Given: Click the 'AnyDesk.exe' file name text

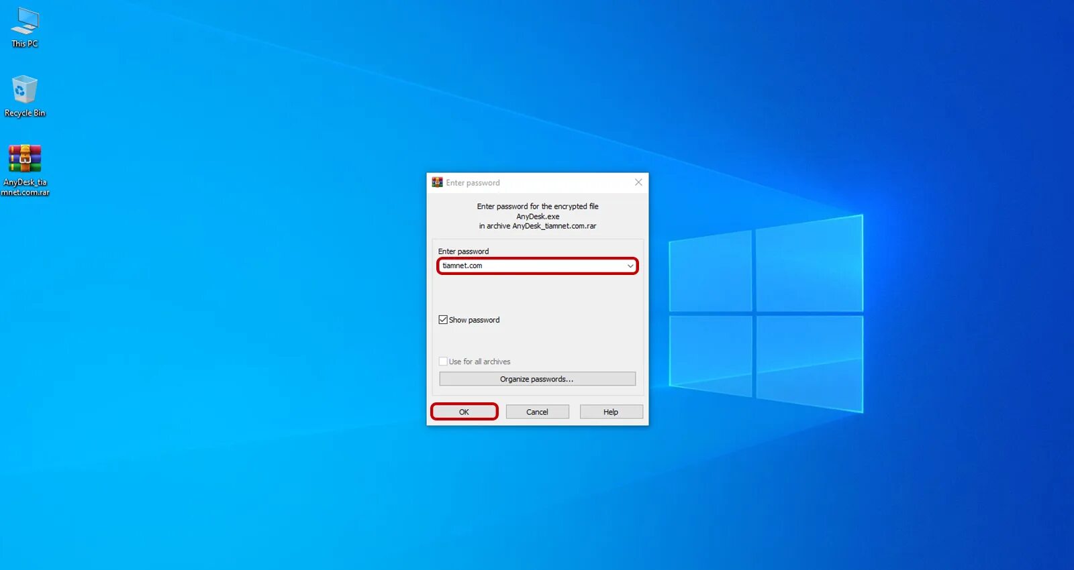Looking at the screenshot, I should 538,217.
